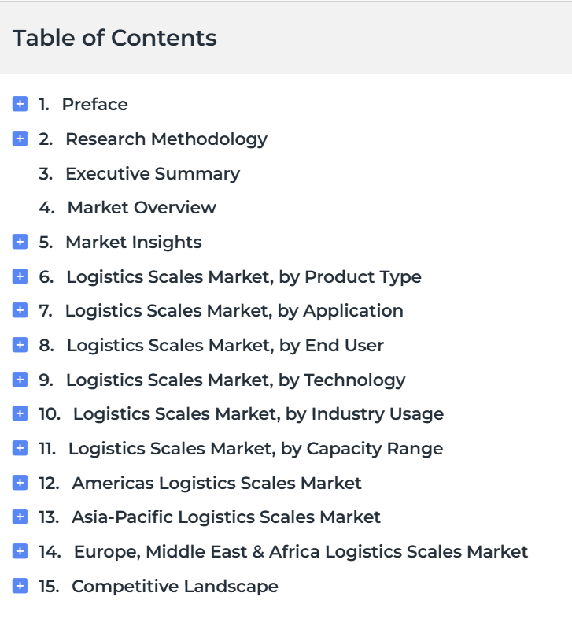Click plus icon beside Market Insights

click(20, 242)
